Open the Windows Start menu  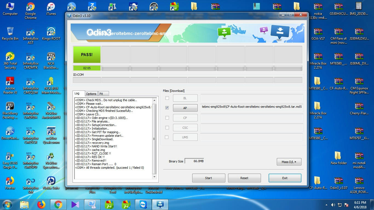[x=7, y=204]
